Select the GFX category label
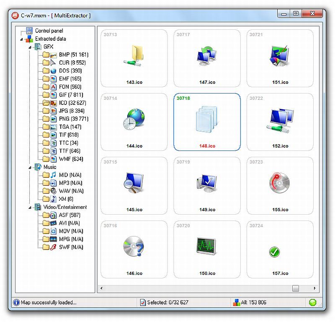This screenshot has height=322, width=335. click(x=48, y=47)
